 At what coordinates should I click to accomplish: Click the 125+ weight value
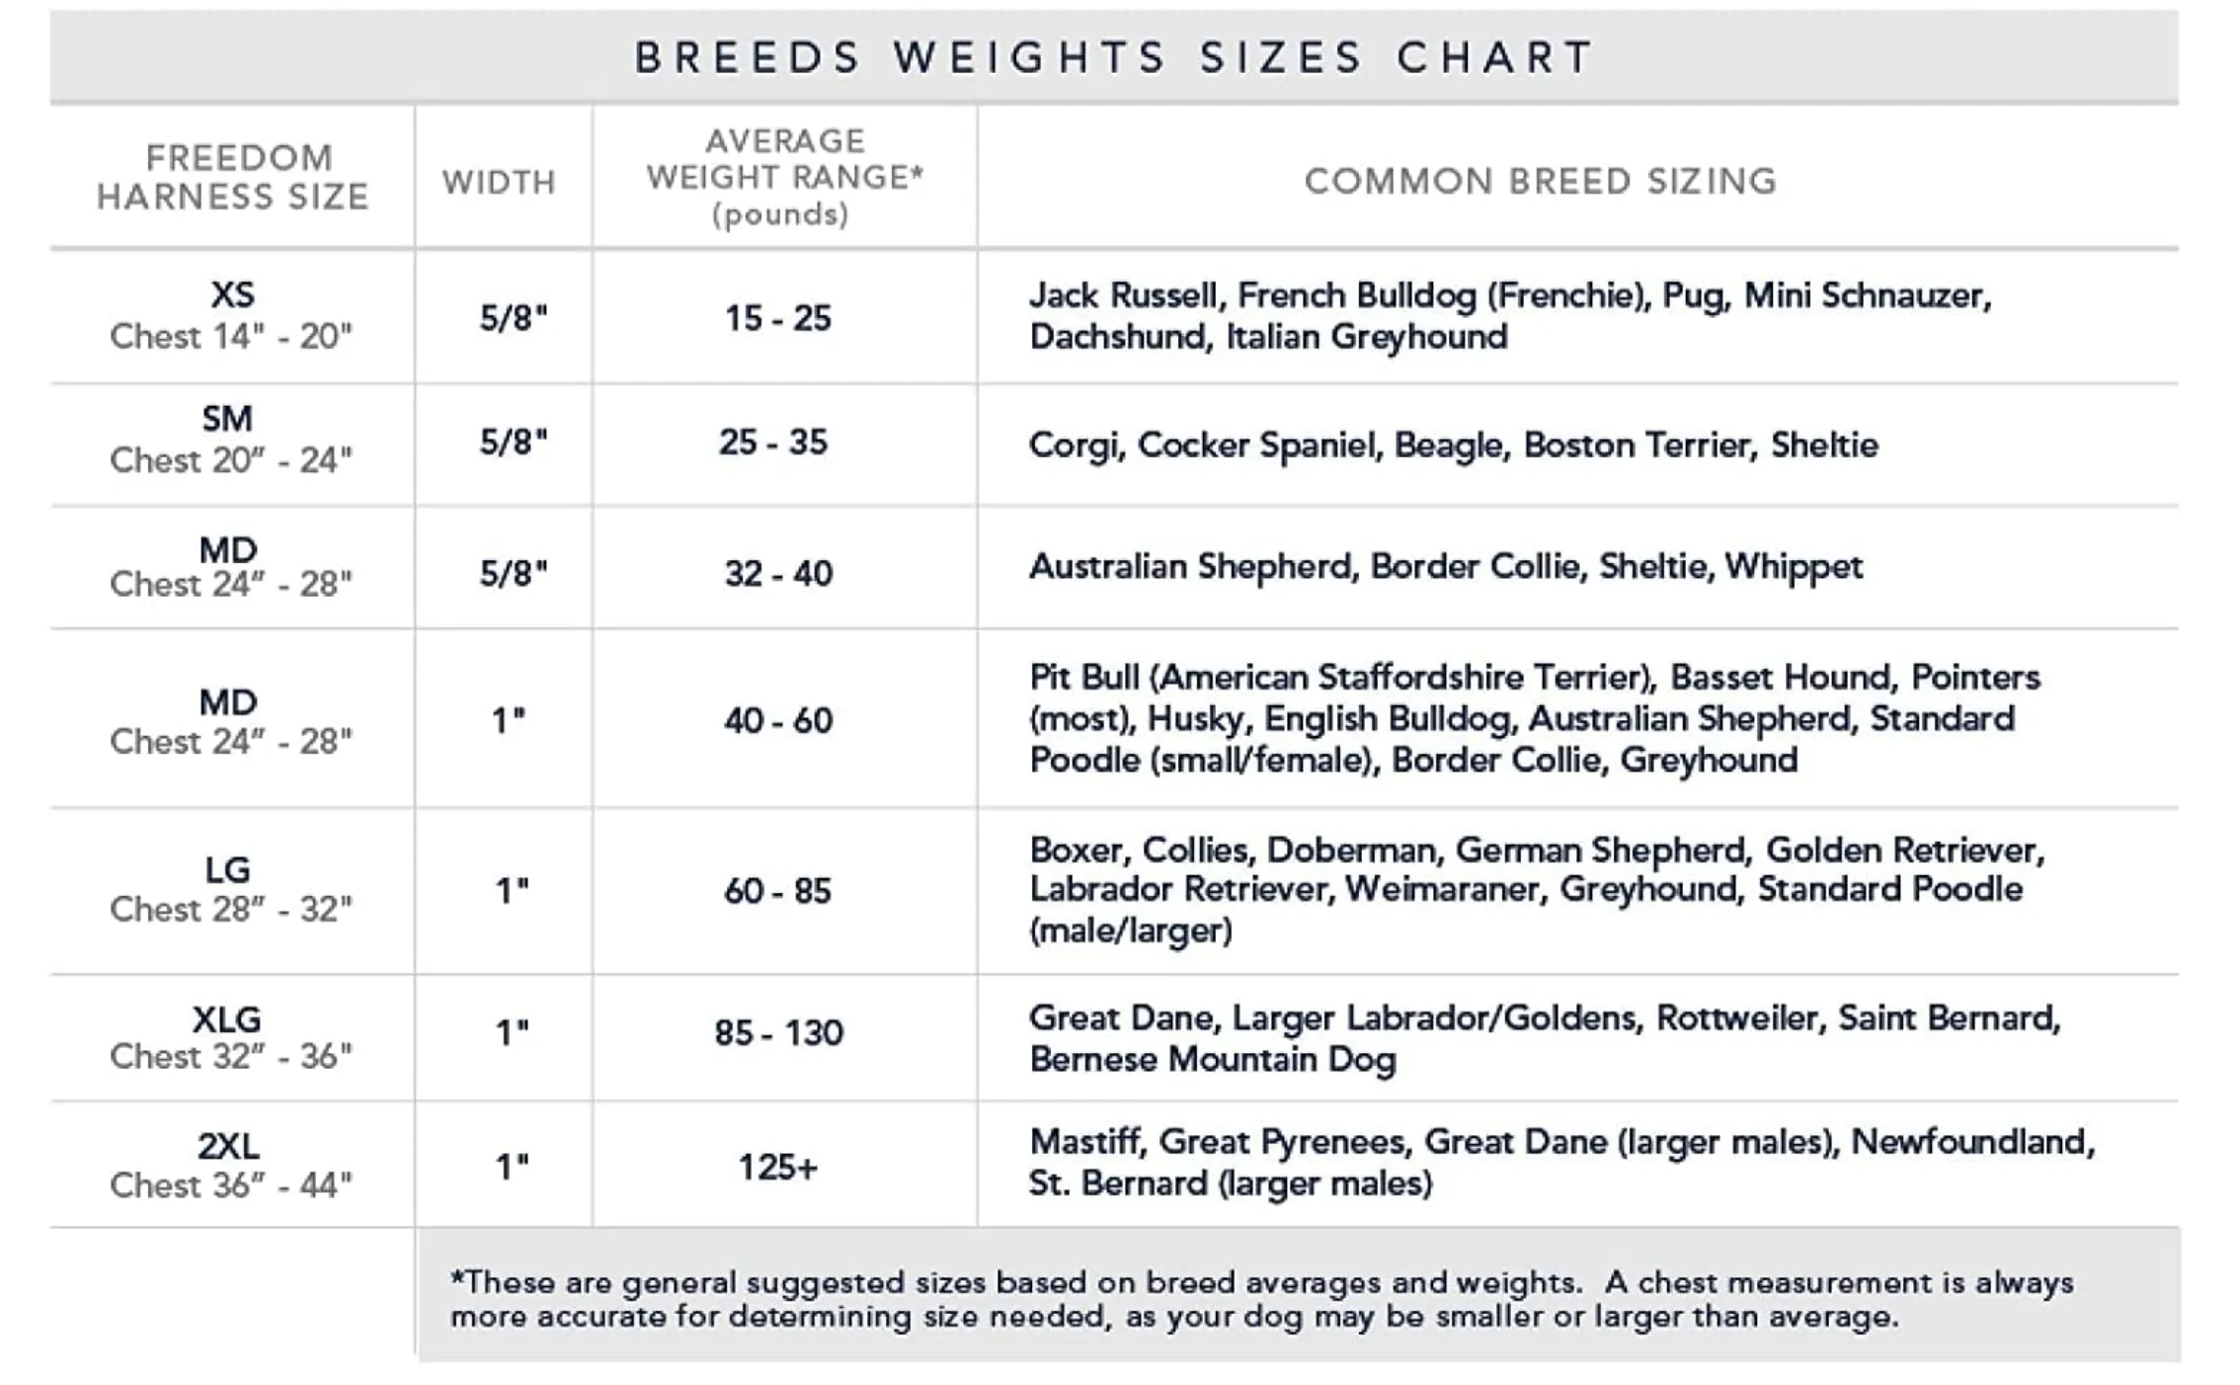pos(778,1169)
